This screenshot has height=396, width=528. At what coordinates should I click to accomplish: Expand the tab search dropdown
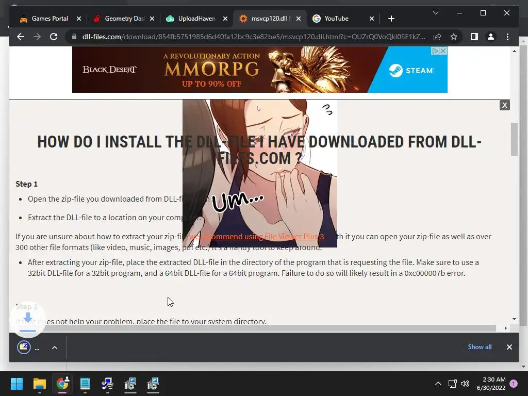point(435,13)
